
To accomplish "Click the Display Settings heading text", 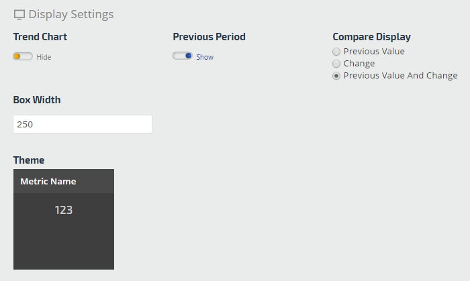I will pyautogui.click(x=71, y=14).
